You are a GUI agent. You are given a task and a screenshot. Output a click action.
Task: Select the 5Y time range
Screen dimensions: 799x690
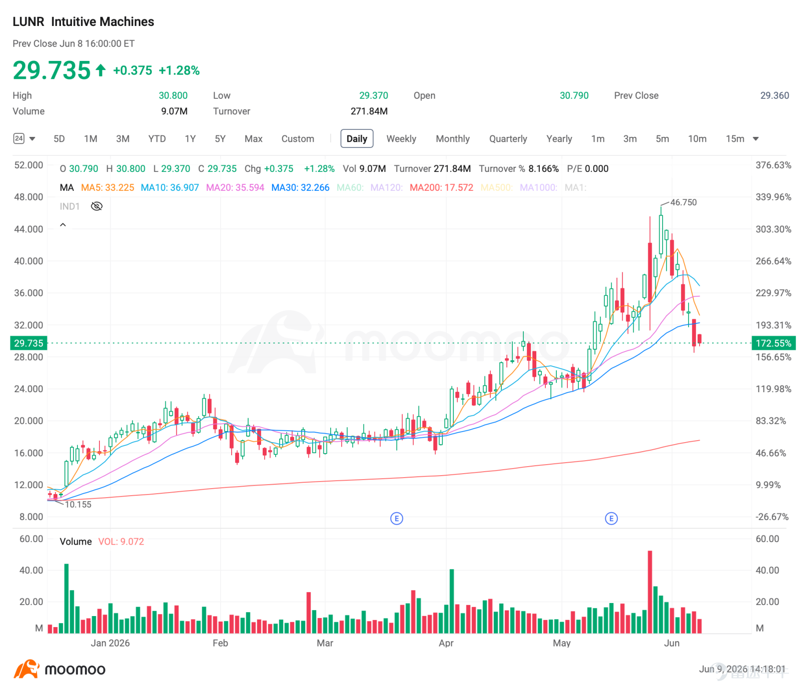[x=220, y=139]
